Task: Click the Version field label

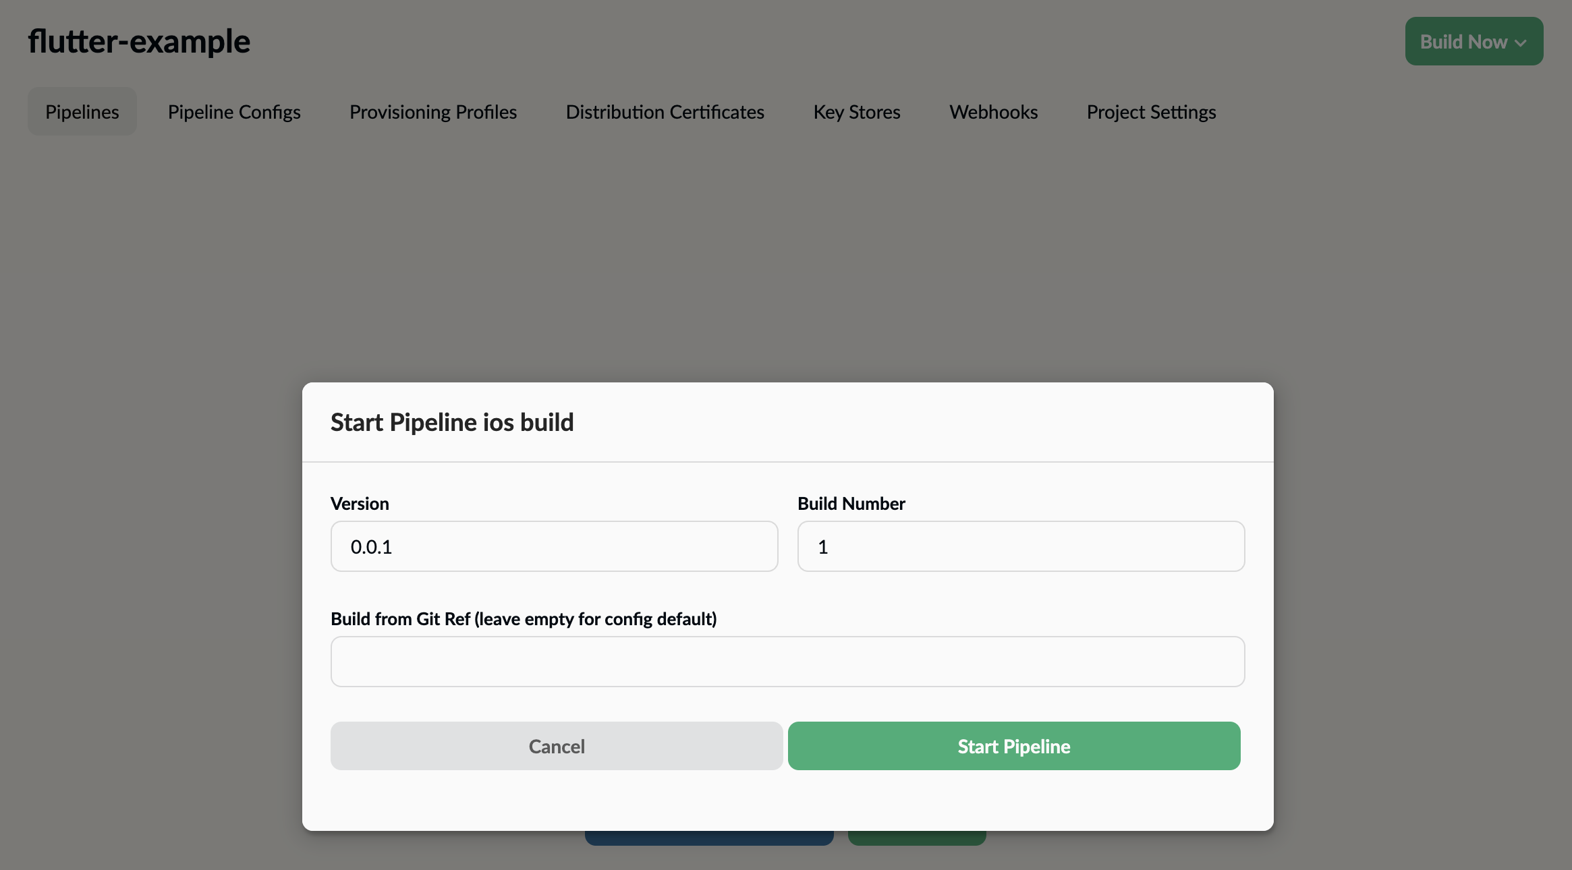Action: [360, 504]
